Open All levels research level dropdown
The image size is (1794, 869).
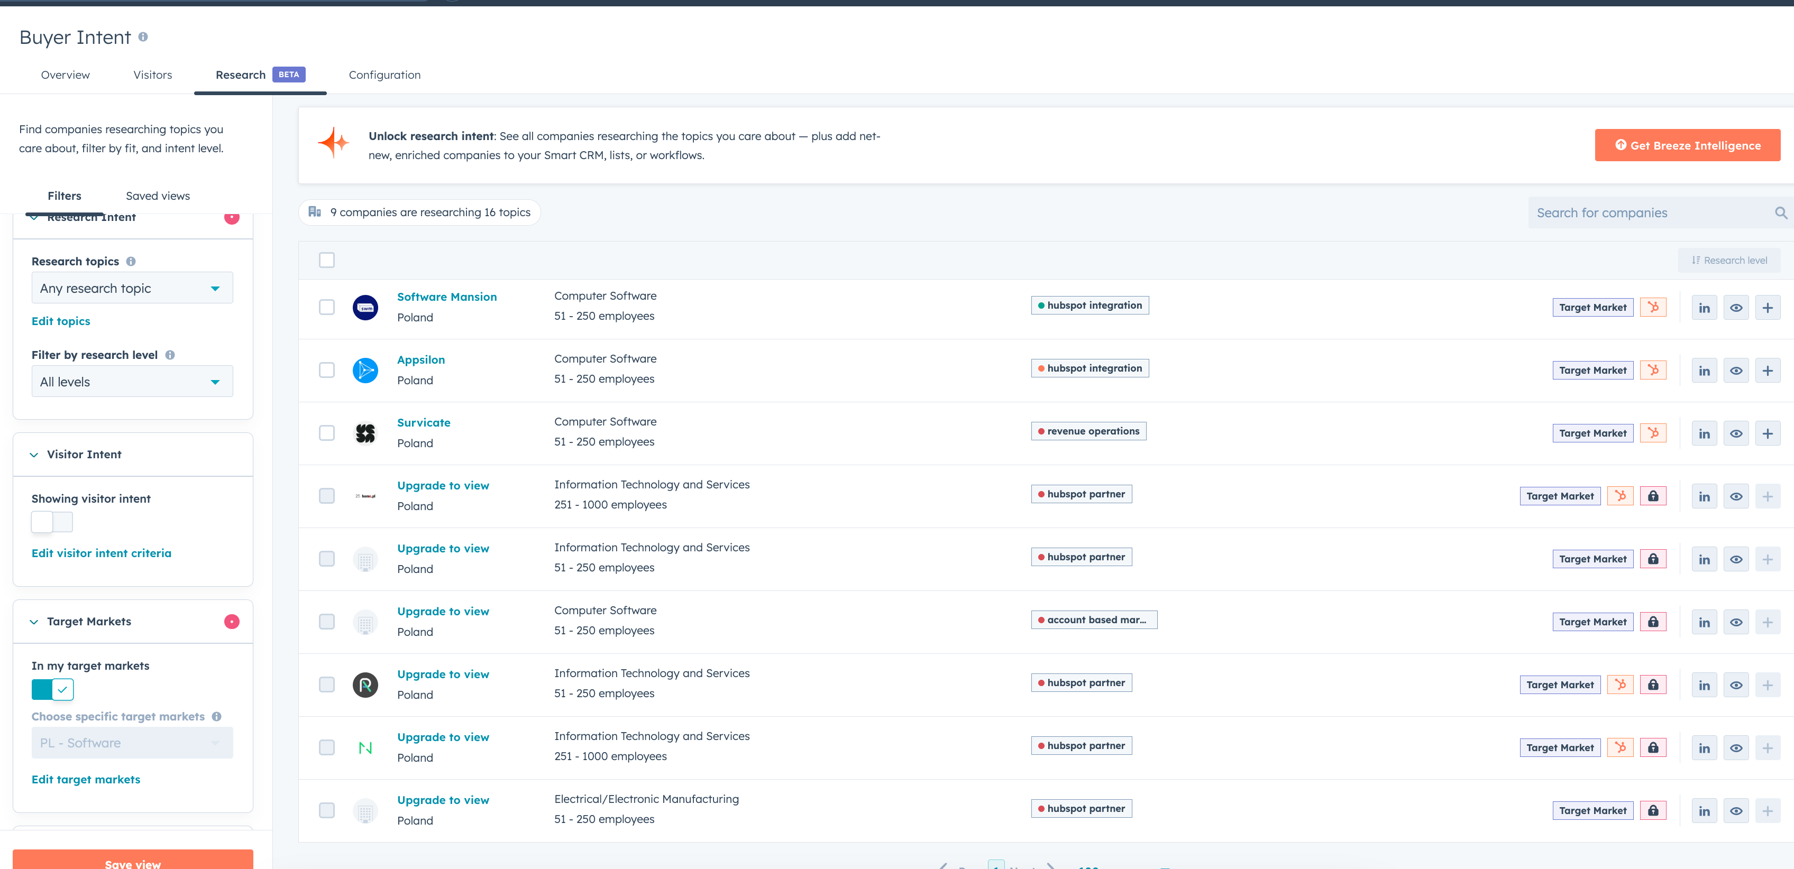point(132,382)
